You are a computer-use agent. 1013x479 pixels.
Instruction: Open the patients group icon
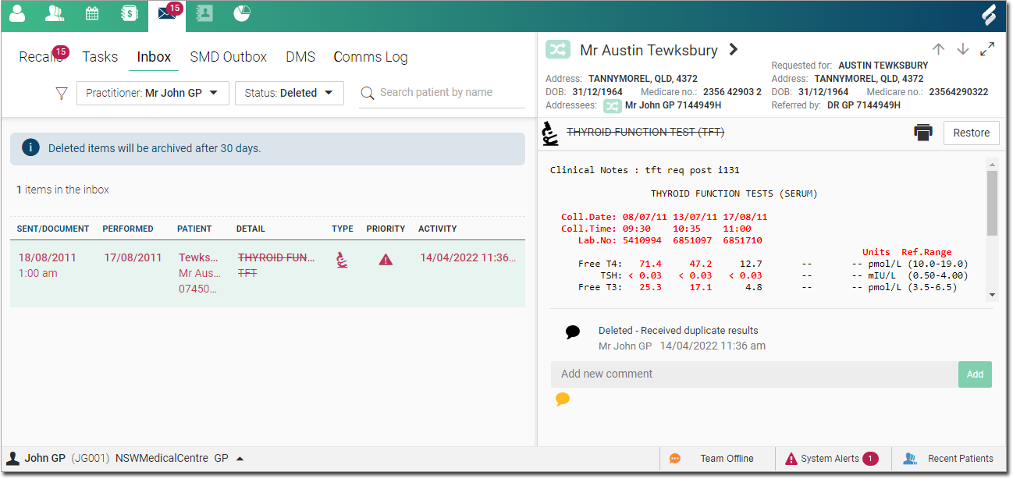(54, 13)
